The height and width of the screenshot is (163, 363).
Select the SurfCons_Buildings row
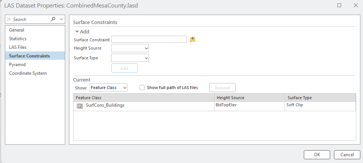pyautogui.click(x=214, y=106)
